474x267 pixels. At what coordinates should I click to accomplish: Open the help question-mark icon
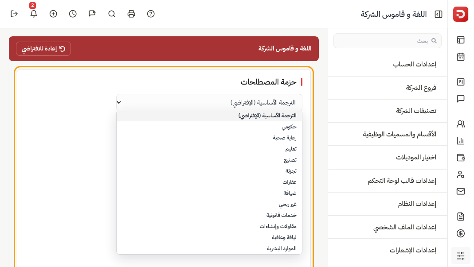click(151, 14)
